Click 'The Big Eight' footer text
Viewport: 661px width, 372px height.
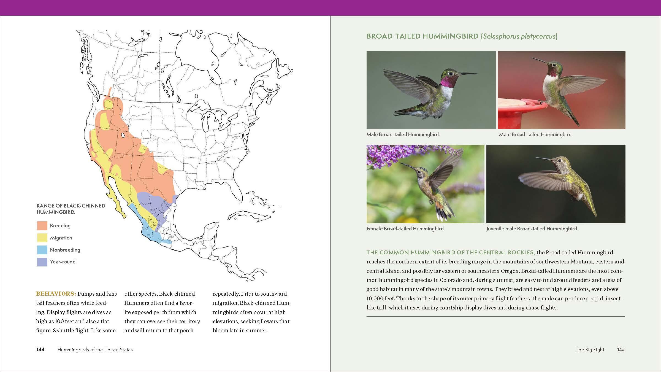tap(590, 350)
